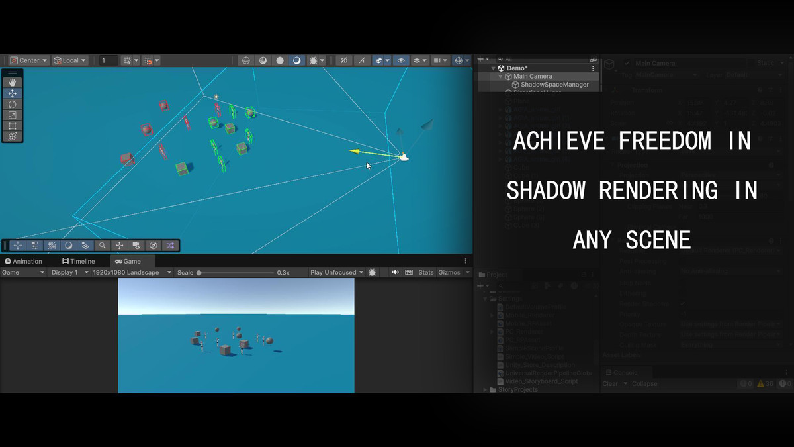
Task: Choose the Scale tool
Action: (x=12, y=115)
